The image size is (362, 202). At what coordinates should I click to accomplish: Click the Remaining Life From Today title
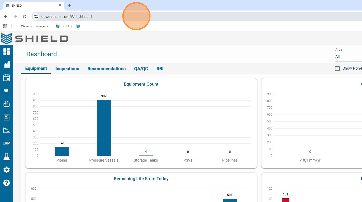pyautogui.click(x=141, y=179)
